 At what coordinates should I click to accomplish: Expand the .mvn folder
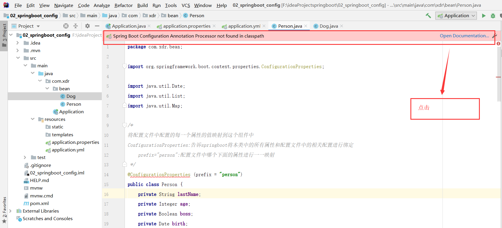(x=18, y=50)
